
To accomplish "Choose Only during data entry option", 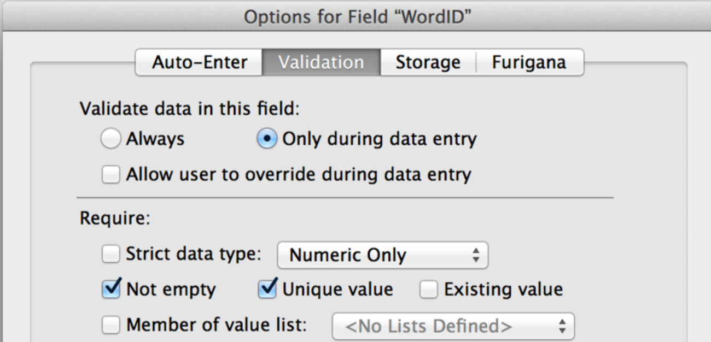I will (267, 139).
